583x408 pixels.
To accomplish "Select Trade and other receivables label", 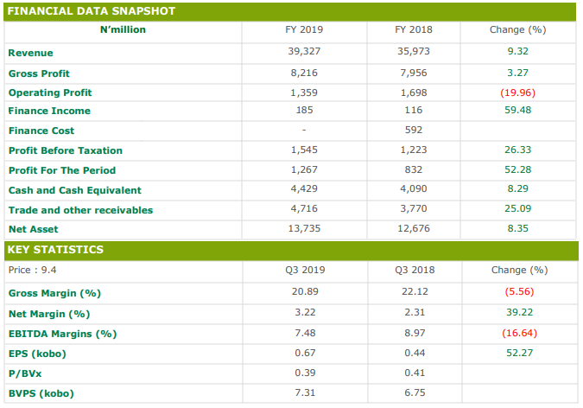I will click(80, 210).
